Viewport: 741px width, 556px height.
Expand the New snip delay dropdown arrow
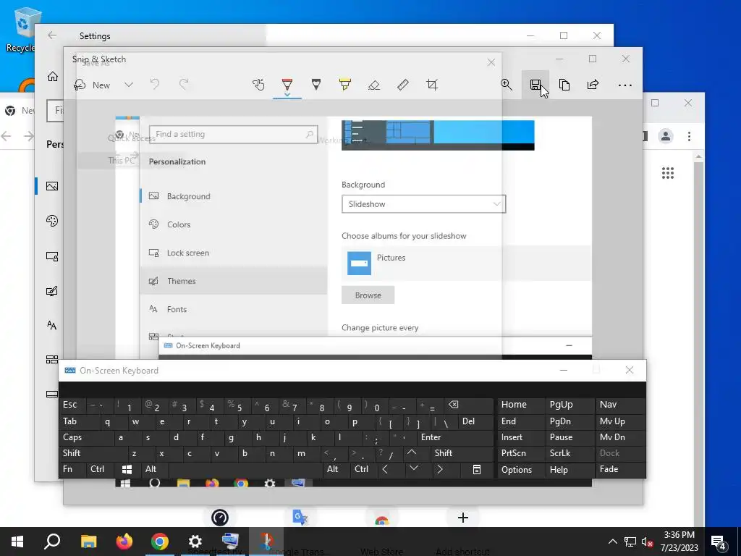click(129, 85)
